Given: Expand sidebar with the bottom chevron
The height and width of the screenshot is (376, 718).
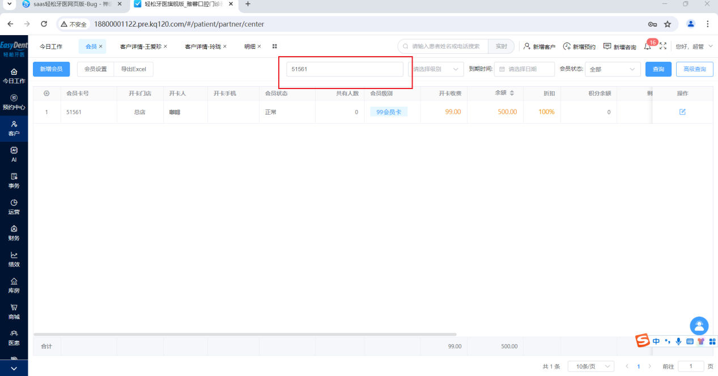Looking at the screenshot, I should (14, 369).
